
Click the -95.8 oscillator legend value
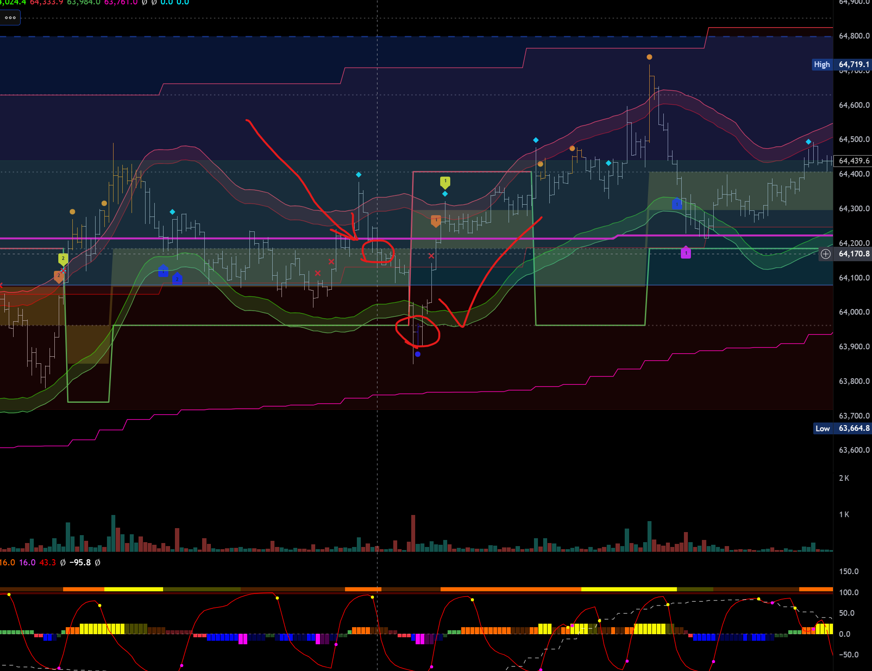(80, 562)
